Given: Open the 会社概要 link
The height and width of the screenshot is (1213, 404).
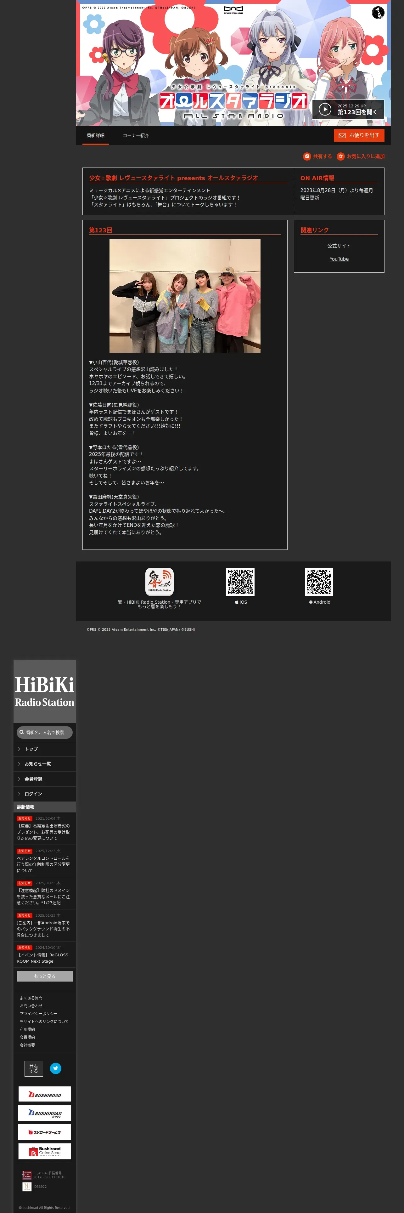Looking at the screenshot, I should click(x=27, y=1045).
